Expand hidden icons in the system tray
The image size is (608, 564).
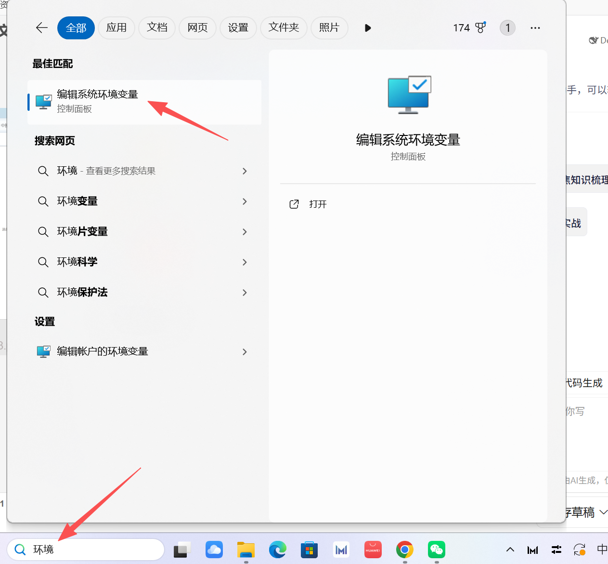[510, 550]
